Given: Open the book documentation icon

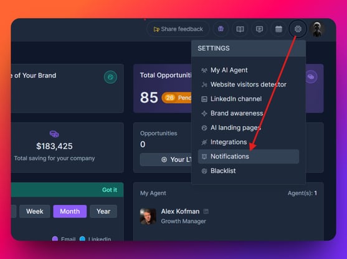Looking at the screenshot, I should tap(240, 29).
